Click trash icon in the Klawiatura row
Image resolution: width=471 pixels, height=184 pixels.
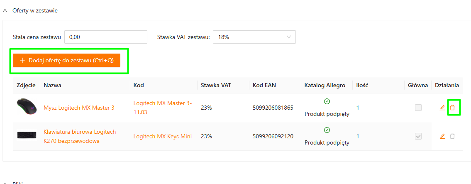(452, 136)
